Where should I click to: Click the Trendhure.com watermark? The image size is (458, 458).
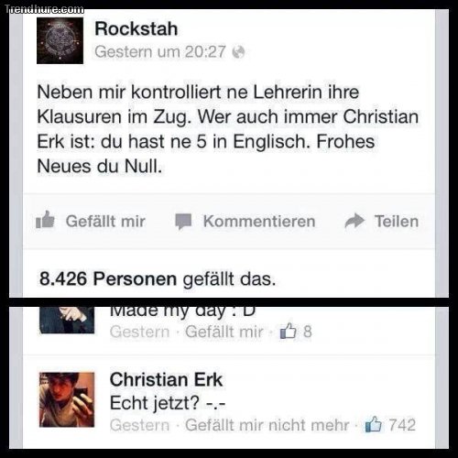(x=44, y=9)
